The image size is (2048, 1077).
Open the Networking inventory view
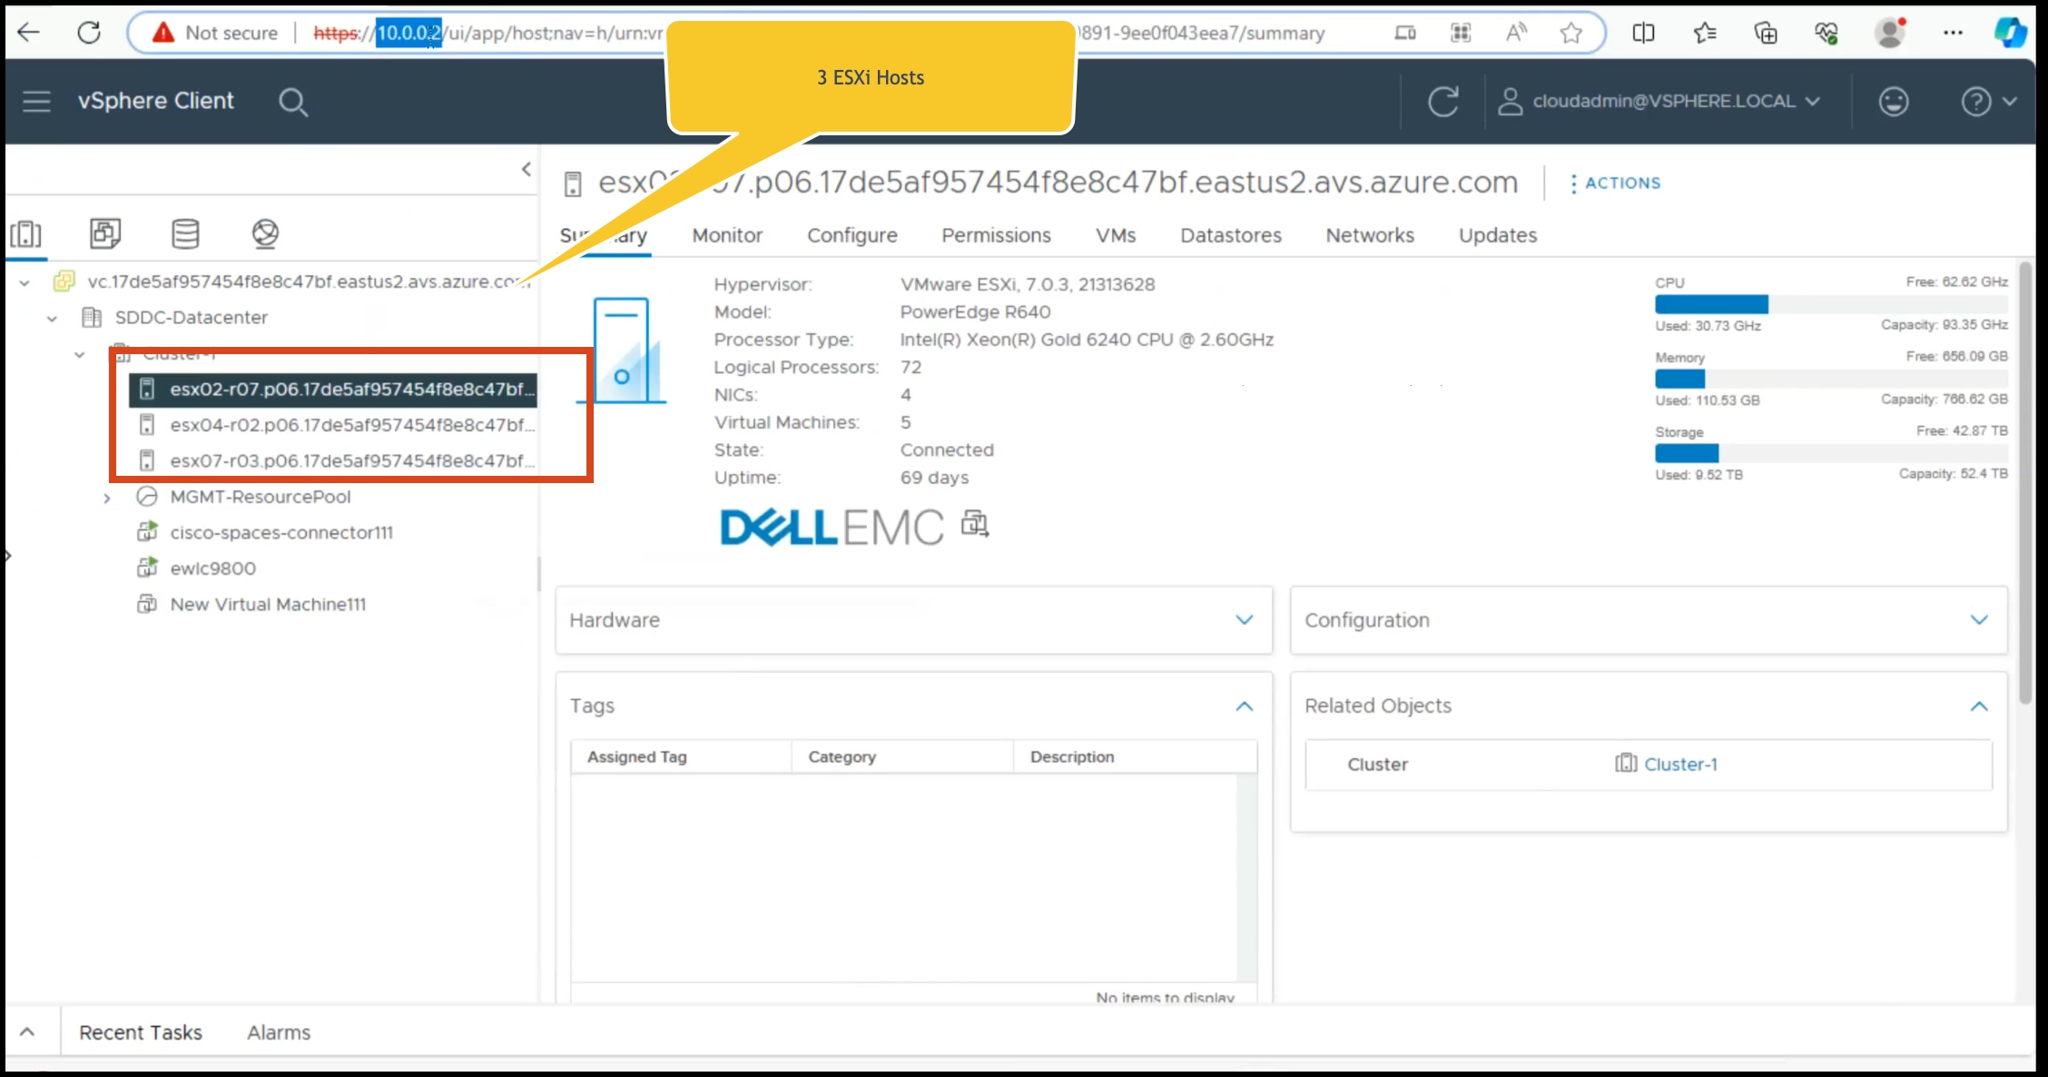tap(265, 234)
